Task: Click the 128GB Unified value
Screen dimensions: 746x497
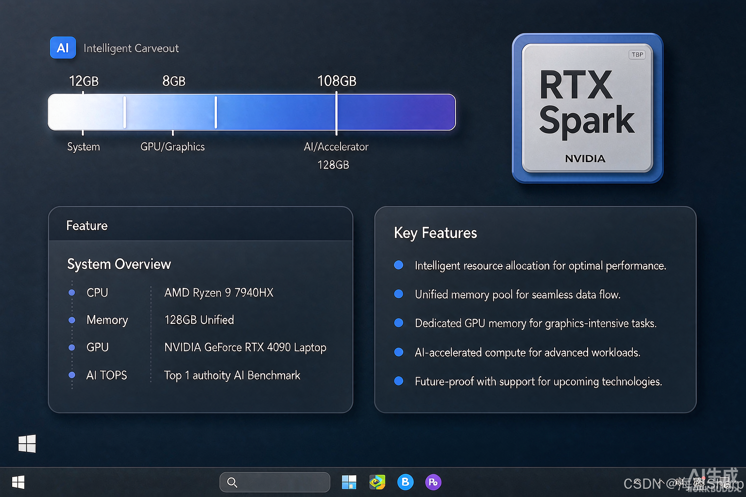Action: pos(199,320)
